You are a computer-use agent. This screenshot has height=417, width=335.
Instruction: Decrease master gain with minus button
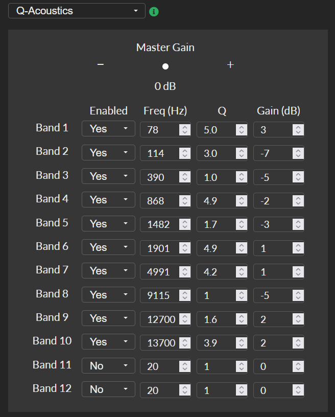pyautogui.click(x=101, y=64)
